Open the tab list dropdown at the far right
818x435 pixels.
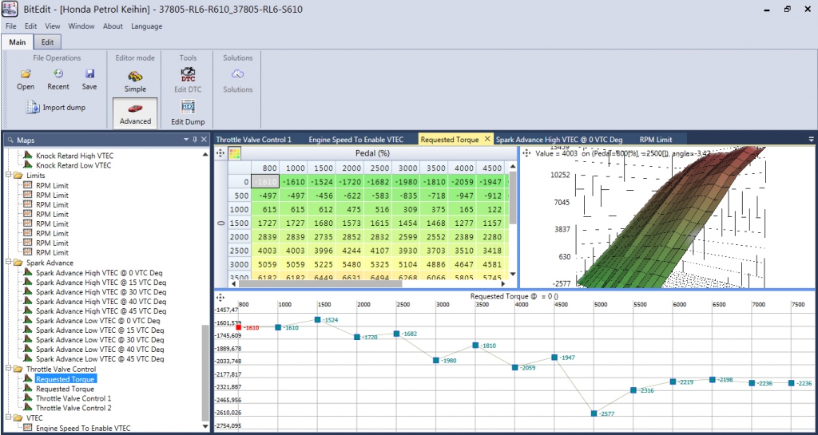click(812, 139)
